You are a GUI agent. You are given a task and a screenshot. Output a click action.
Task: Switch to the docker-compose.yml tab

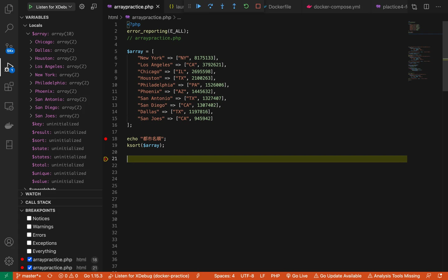pyautogui.click(x=337, y=7)
